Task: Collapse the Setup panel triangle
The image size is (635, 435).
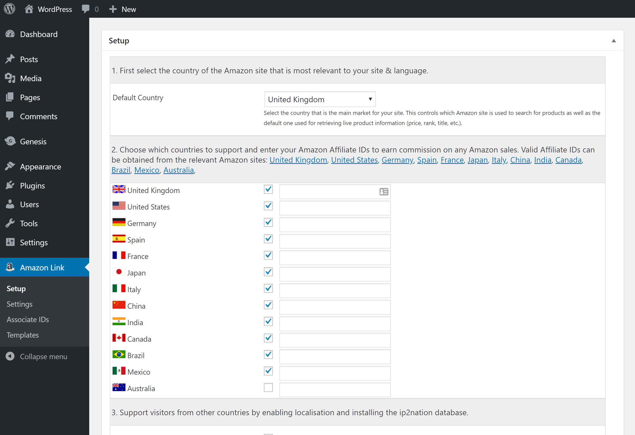Action: [614, 41]
